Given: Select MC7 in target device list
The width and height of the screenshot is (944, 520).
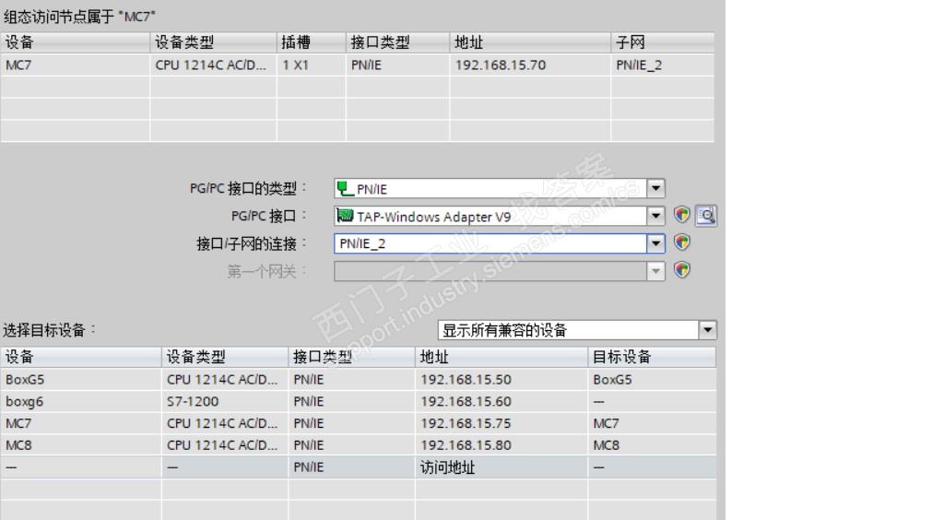Looking at the screenshot, I should [359, 423].
